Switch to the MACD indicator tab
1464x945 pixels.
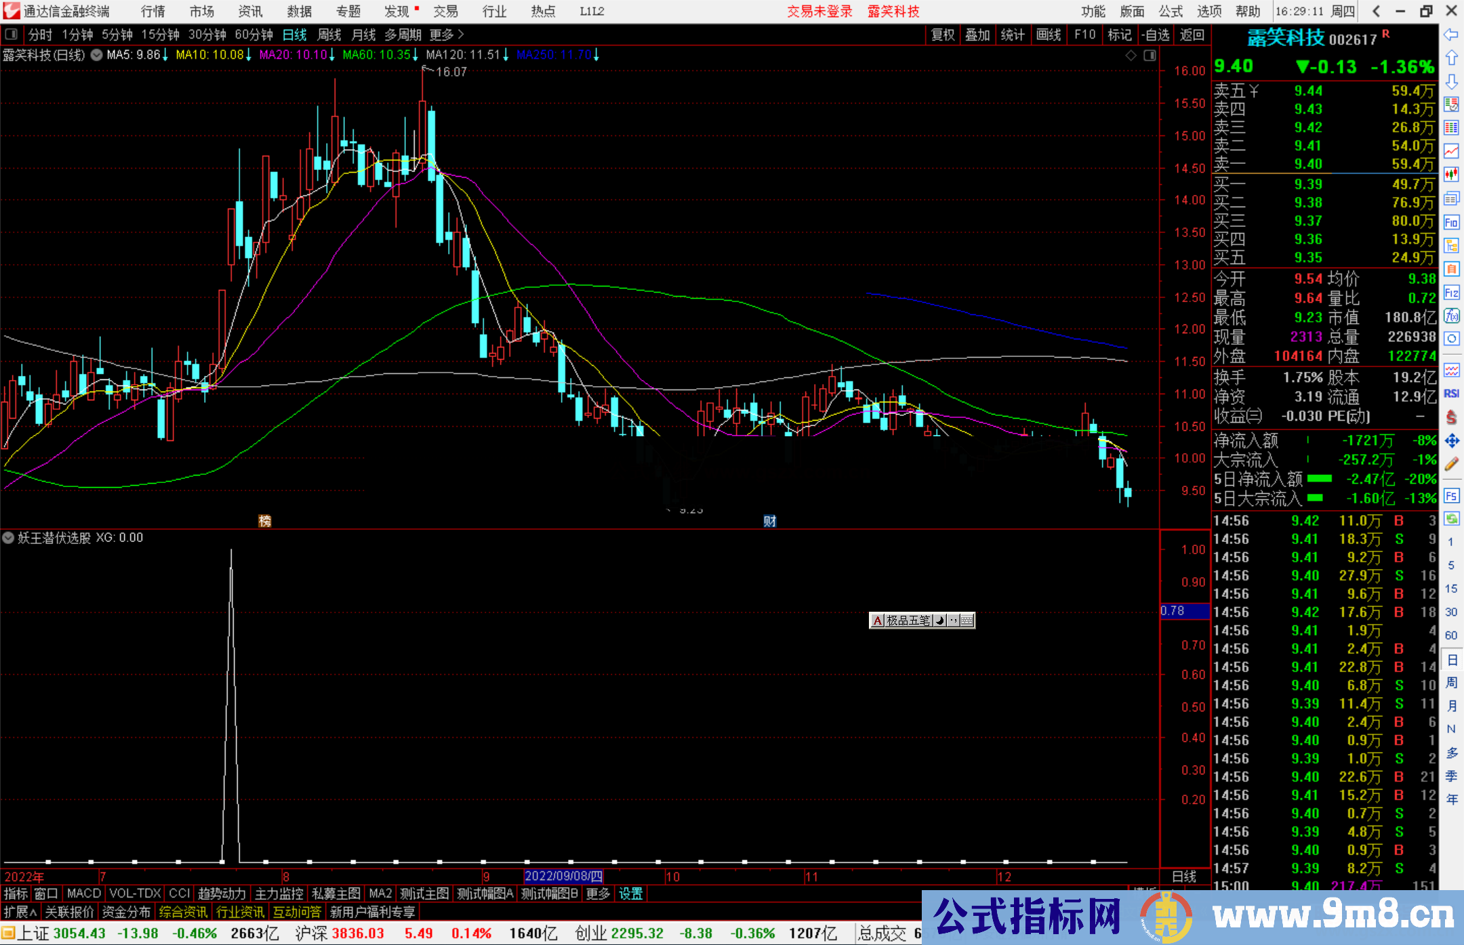pyautogui.click(x=83, y=894)
